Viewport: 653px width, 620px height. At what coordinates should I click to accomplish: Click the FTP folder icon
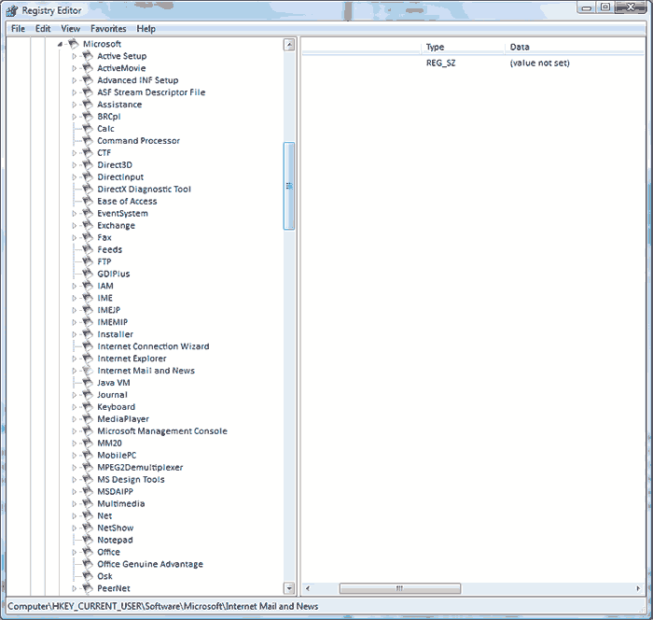tap(88, 261)
